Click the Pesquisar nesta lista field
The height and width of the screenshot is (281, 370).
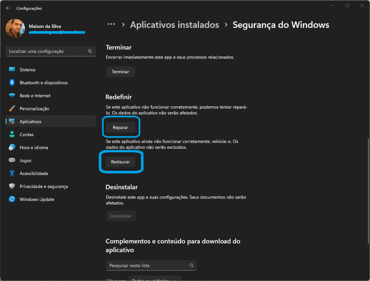click(x=151, y=266)
